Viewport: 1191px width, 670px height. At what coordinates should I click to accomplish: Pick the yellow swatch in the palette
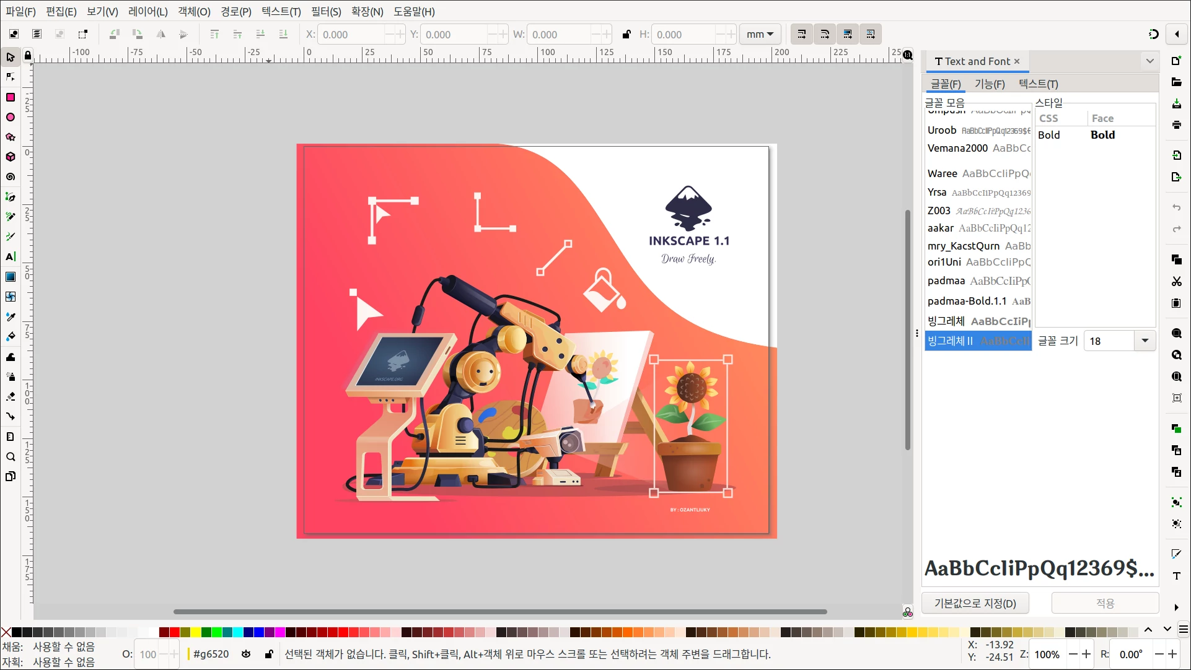(196, 632)
